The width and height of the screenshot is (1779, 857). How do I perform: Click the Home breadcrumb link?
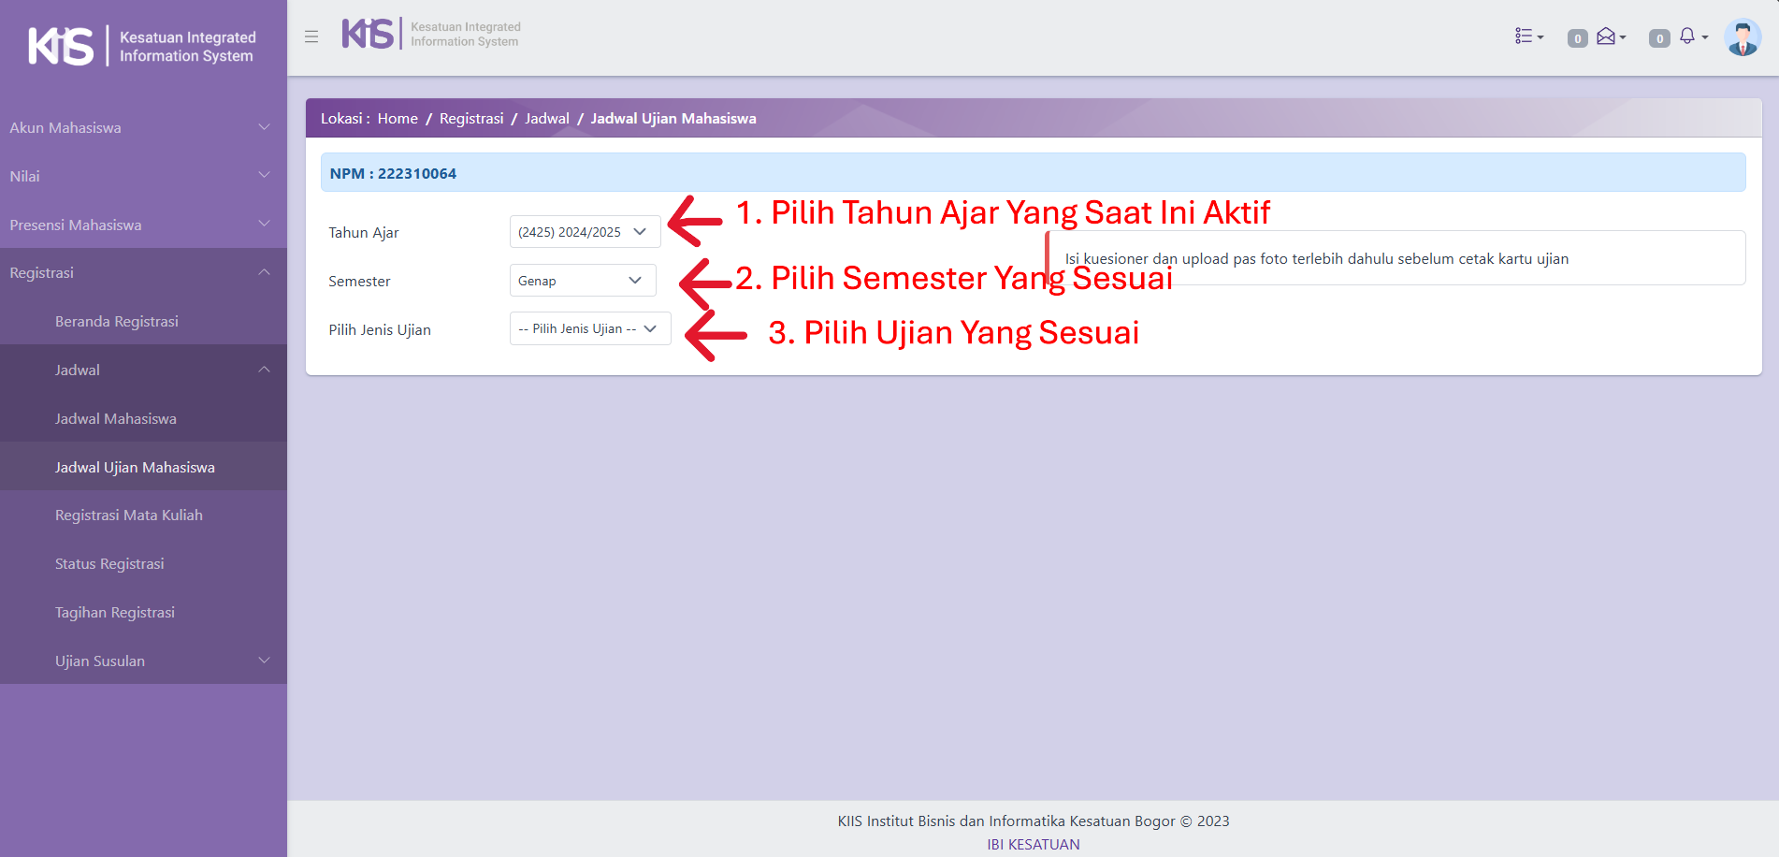pyautogui.click(x=398, y=119)
